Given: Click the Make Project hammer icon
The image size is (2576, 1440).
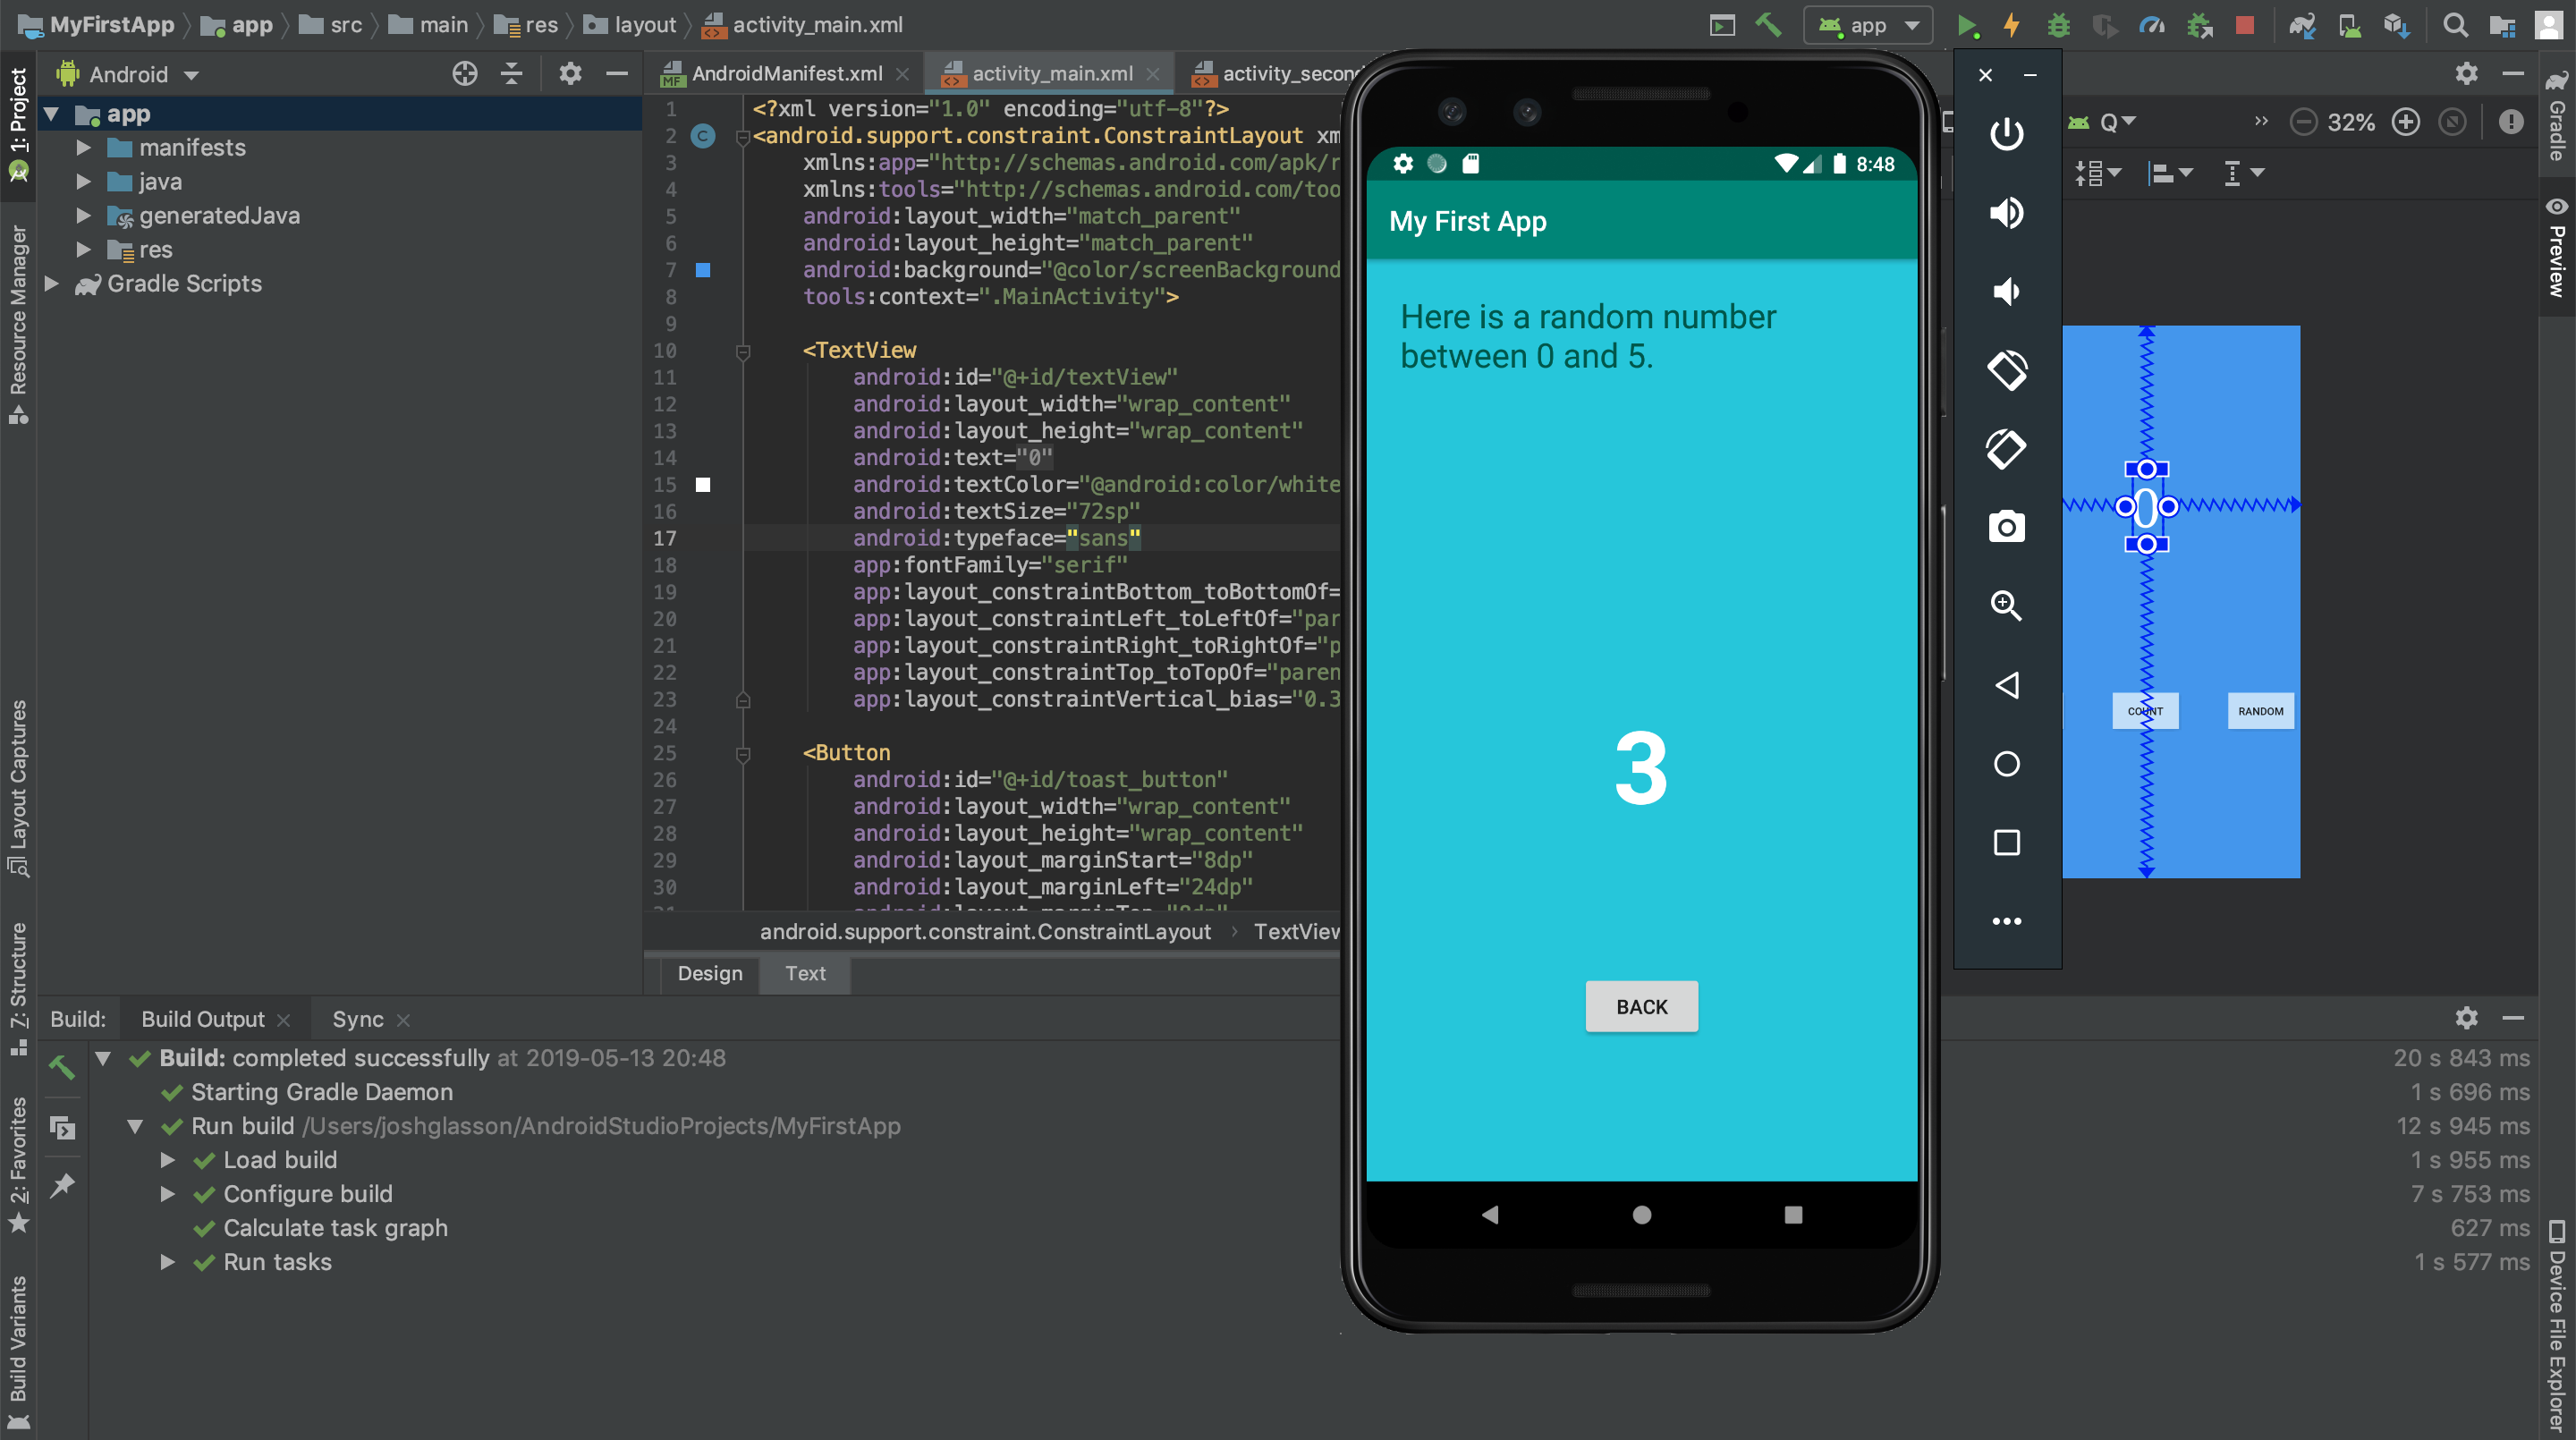Looking at the screenshot, I should click(x=1768, y=25).
